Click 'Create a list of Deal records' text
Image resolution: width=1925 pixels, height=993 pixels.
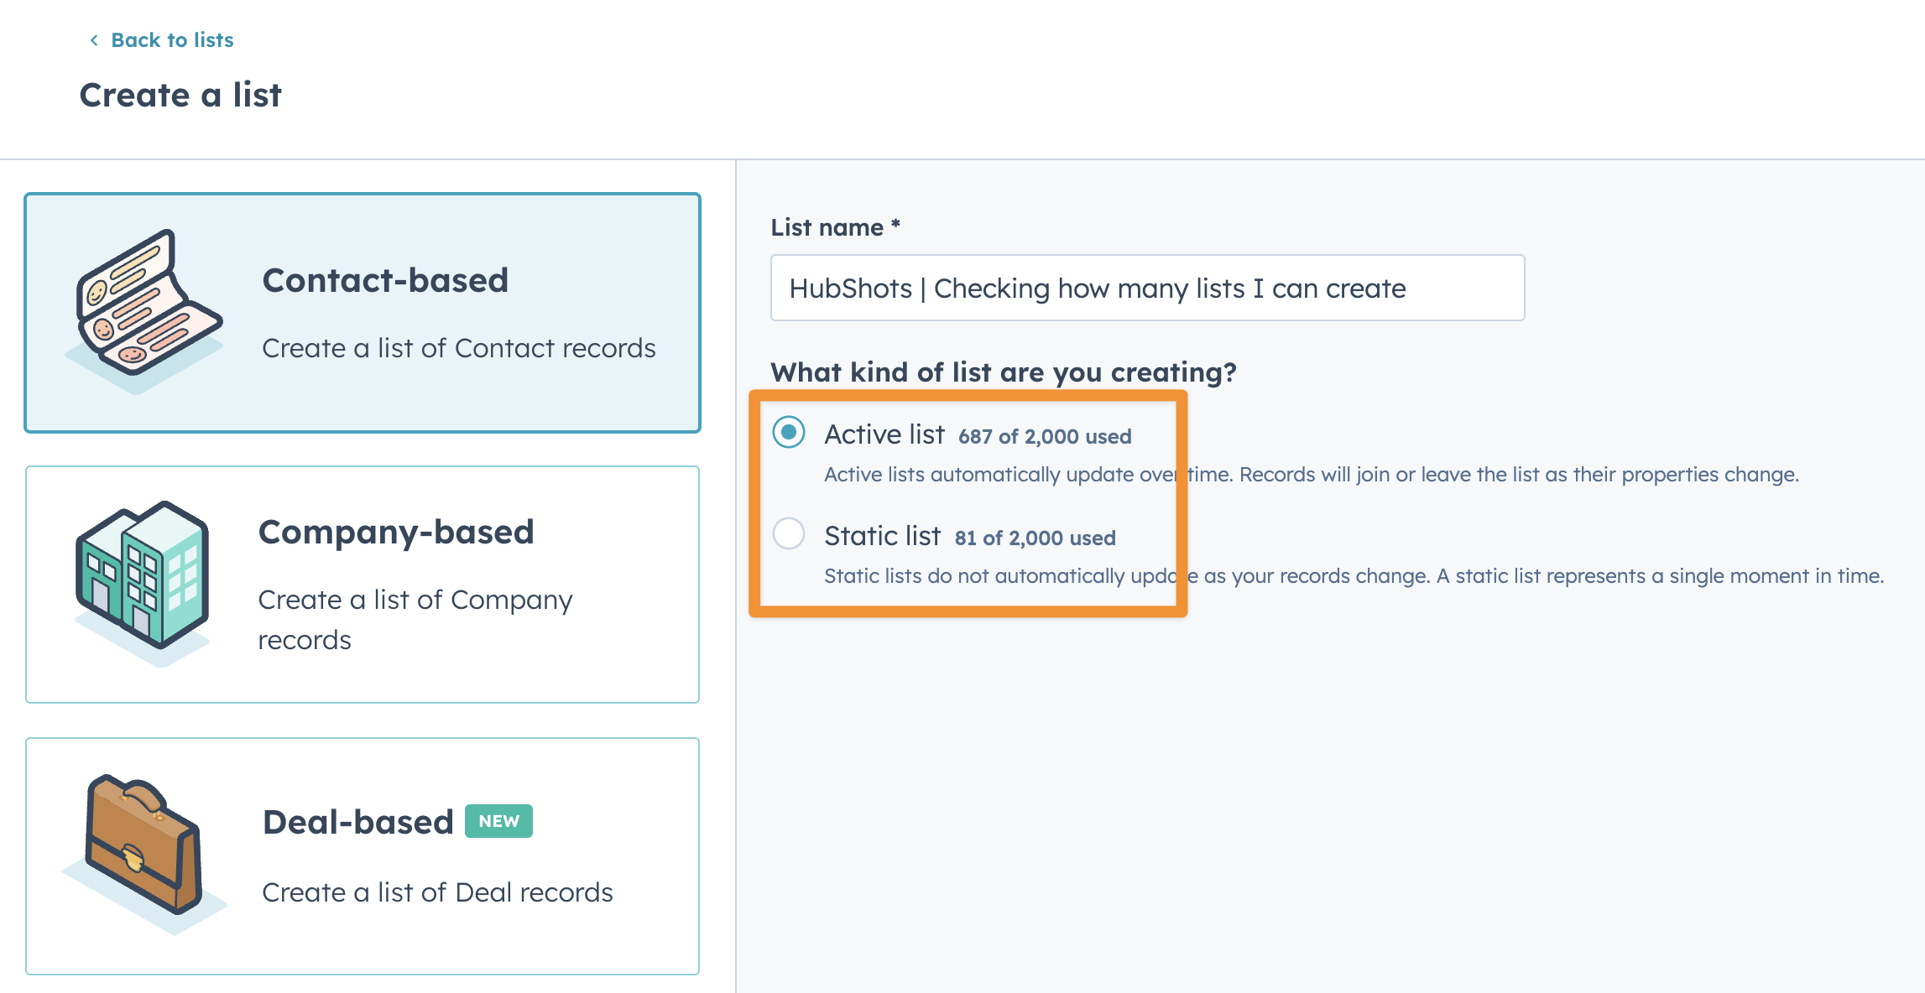437,892
